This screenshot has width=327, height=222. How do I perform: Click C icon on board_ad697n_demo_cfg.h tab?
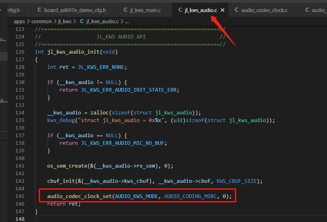pos(39,10)
